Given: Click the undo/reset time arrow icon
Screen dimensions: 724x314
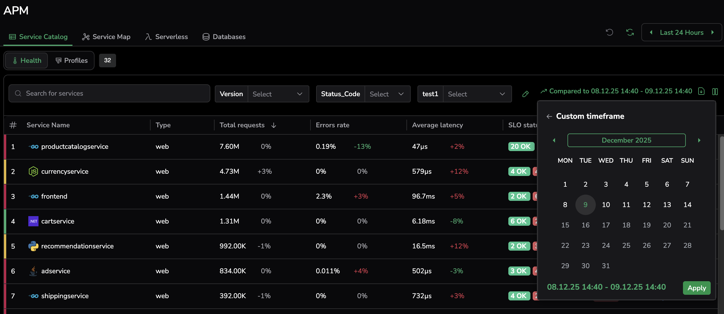Looking at the screenshot, I should point(609,32).
